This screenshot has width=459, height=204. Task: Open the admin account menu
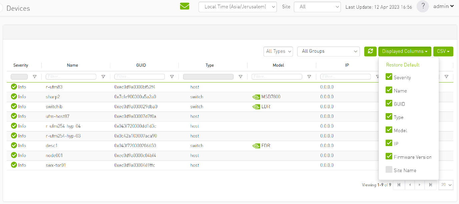point(444,6)
